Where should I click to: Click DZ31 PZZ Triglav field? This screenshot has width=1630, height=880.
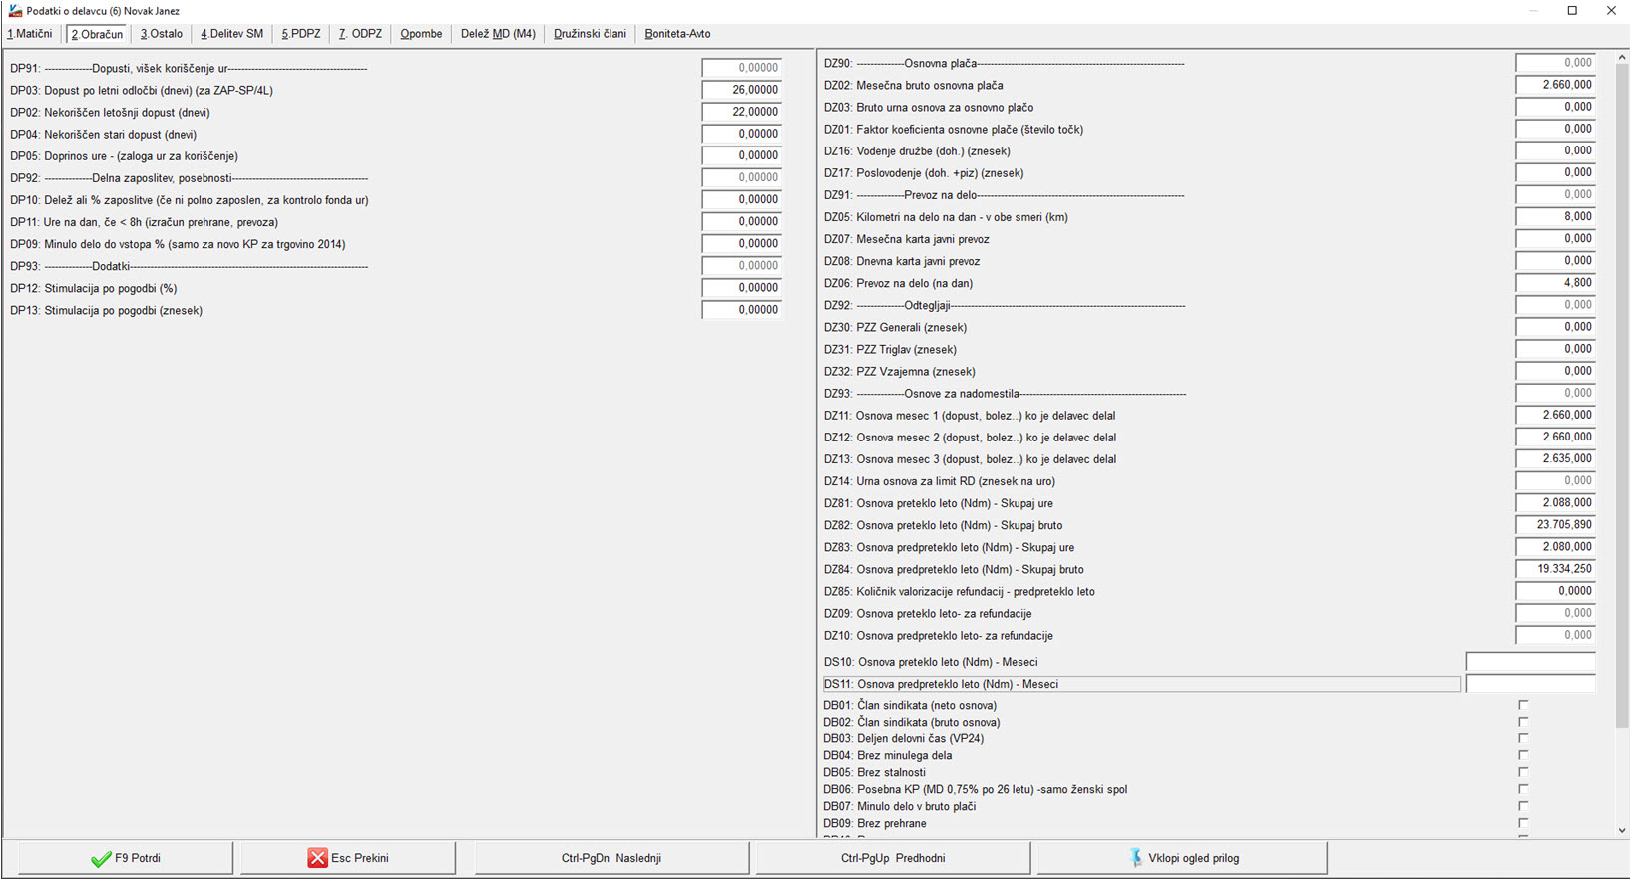pyautogui.click(x=1555, y=348)
